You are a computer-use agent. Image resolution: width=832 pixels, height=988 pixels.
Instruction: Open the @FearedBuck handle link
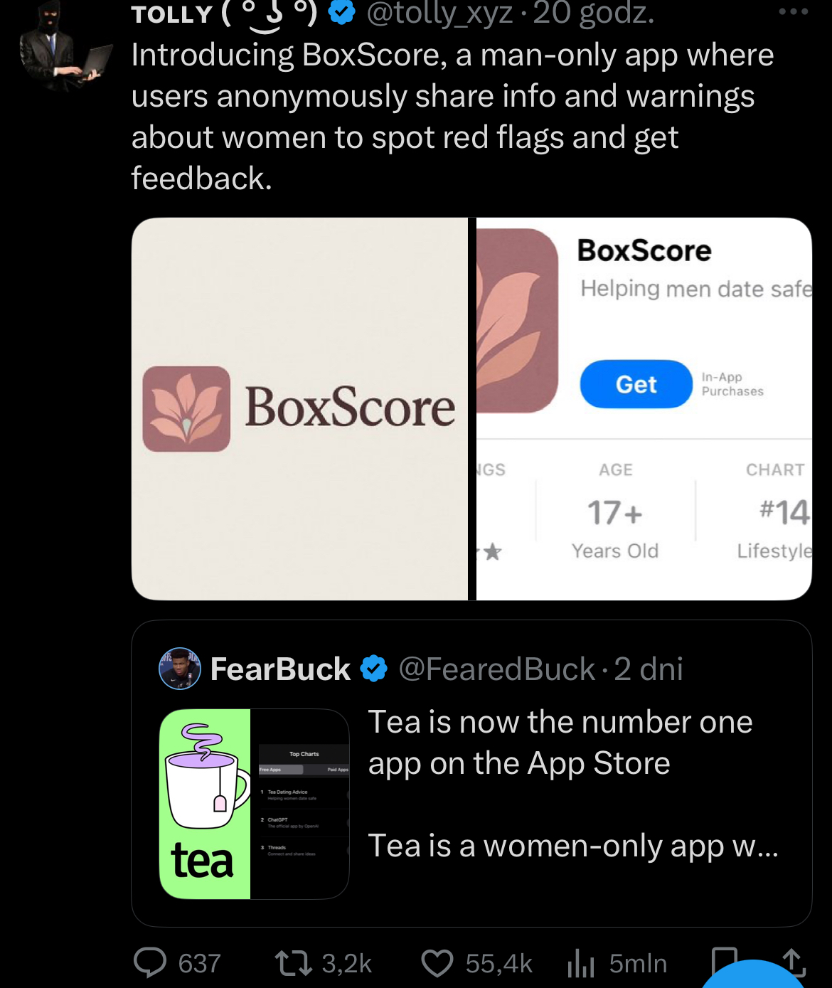pos(496,669)
